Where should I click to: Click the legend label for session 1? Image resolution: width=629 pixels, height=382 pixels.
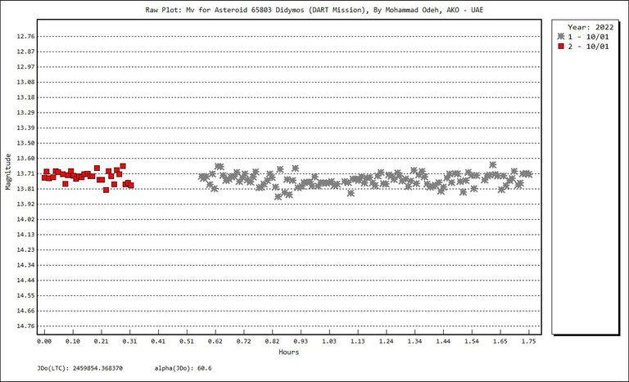[588, 38]
